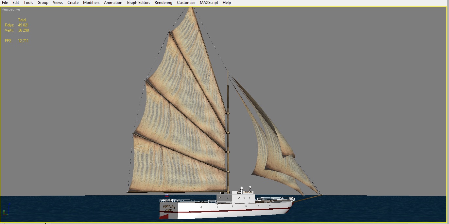Open the Group menu

coord(43,3)
